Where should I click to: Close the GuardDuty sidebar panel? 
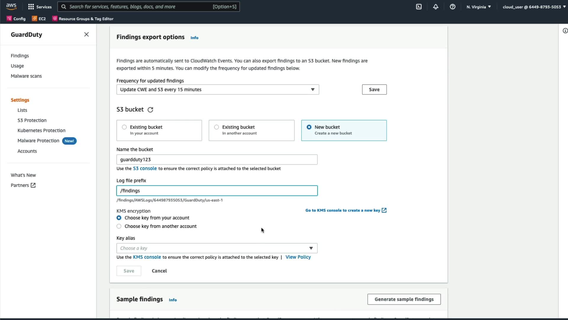86,34
